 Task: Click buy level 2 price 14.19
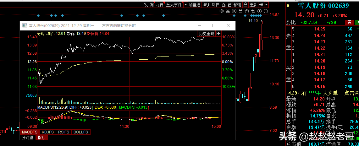320,67
